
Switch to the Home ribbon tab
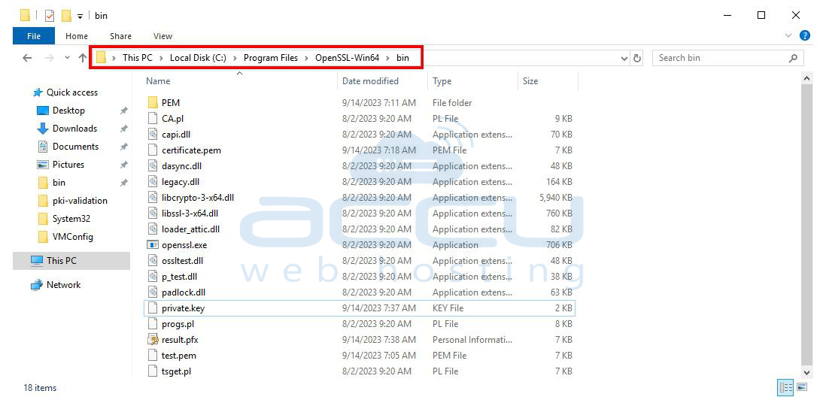[x=77, y=36]
